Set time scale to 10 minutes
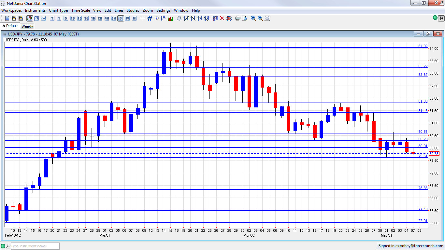This screenshot has height=250, width=445. click(x=73, y=18)
